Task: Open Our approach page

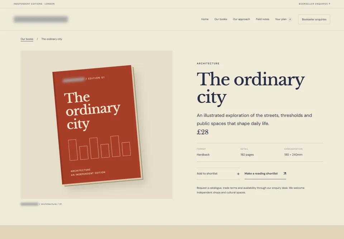Action: click(x=241, y=19)
